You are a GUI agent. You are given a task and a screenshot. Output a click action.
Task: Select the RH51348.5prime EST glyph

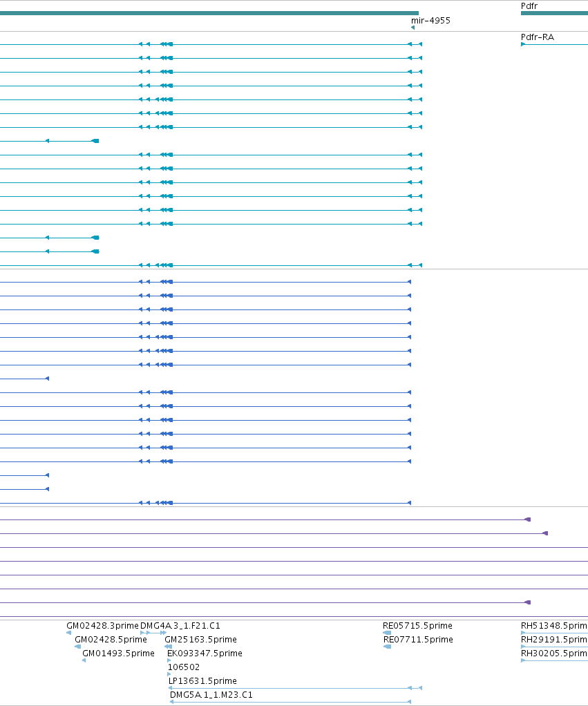tap(554, 633)
